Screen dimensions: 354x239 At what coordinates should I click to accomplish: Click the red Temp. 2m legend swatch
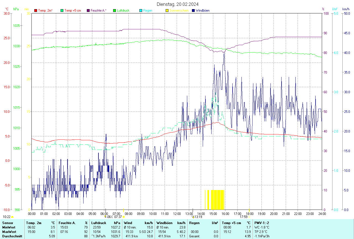pos(36,11)
